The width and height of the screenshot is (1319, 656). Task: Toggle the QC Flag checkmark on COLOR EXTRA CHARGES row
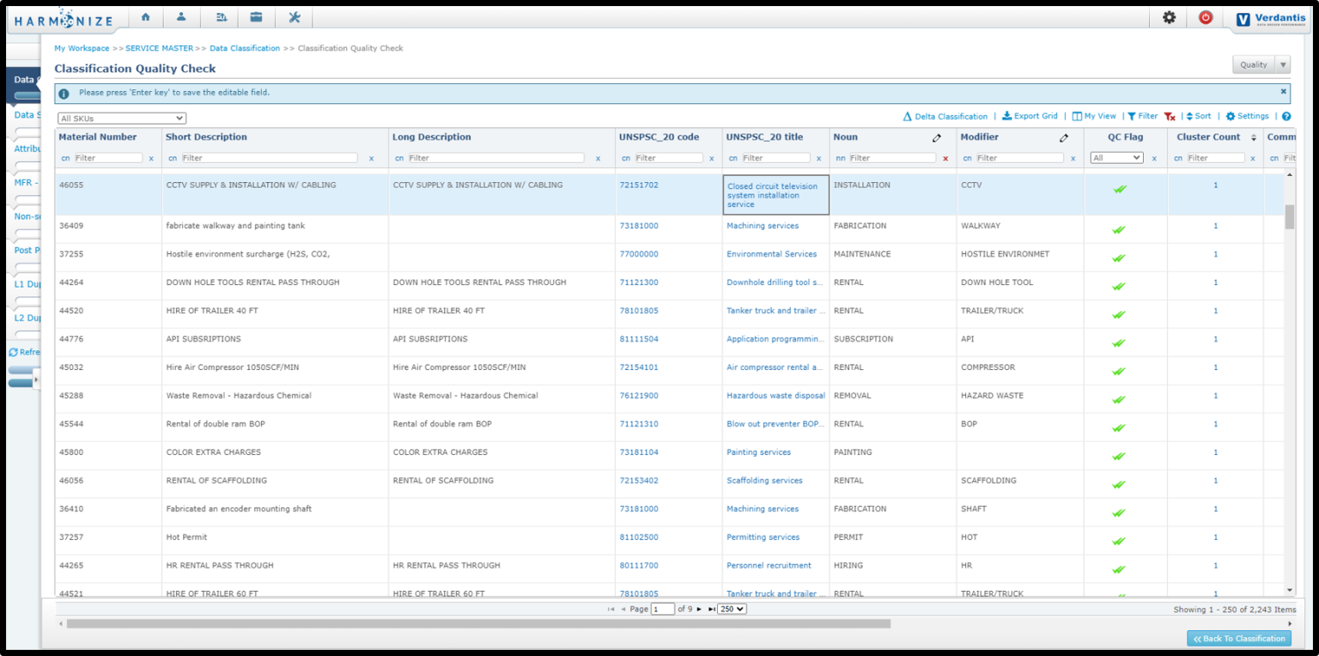click(x=1119, y=457)
